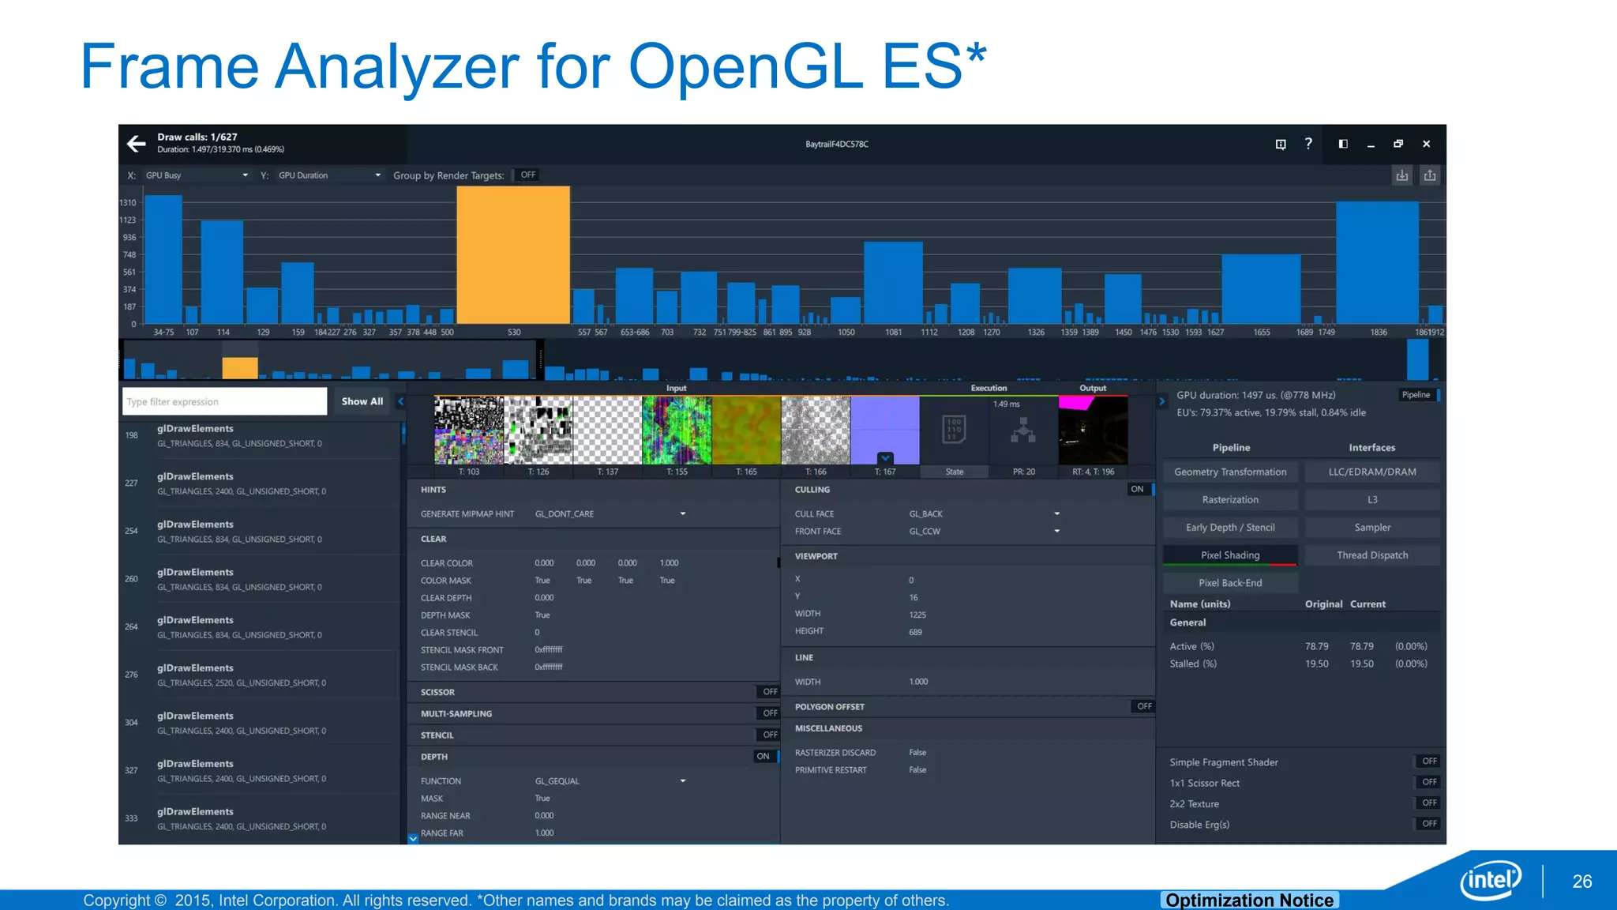1617x910 pixels.
Task: Toggle the Culling ON switch
Action: (x=1141, y=489)
